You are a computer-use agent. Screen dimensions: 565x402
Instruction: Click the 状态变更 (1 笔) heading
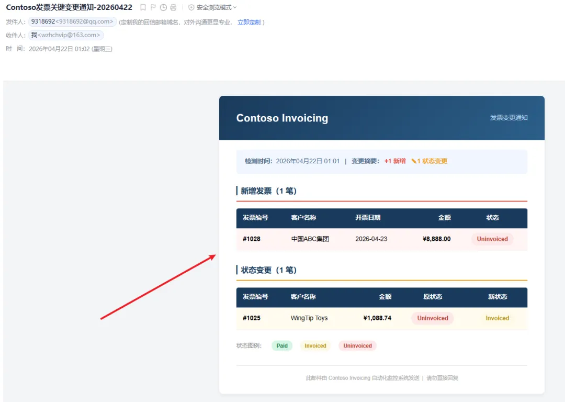click(x=268, y=270)
